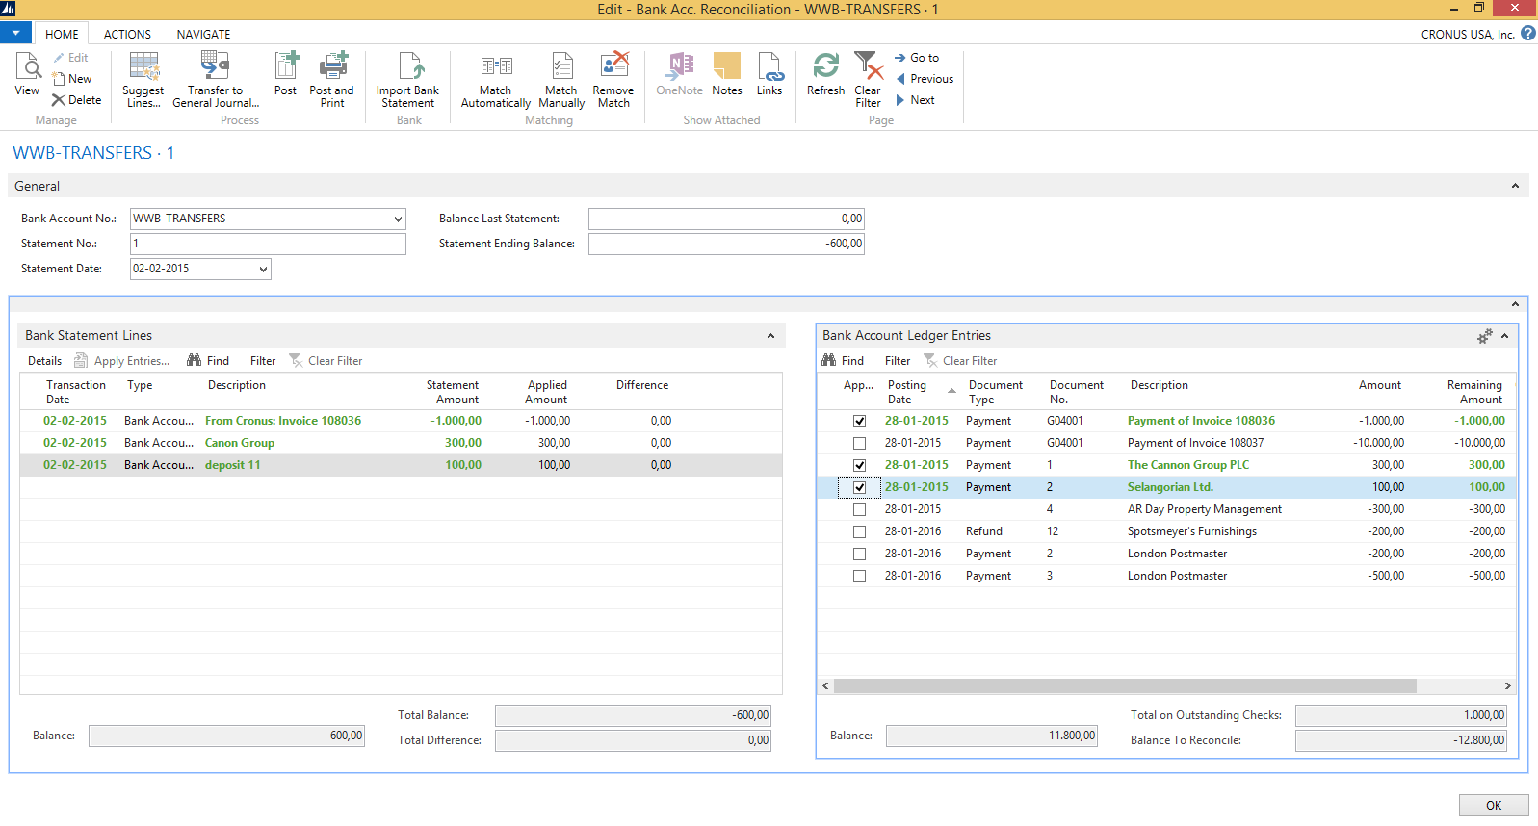The height and width of the screenshot is (826, 1538).
Task: Switch to the ACTIONS ribbon tab
Action: 127,34
